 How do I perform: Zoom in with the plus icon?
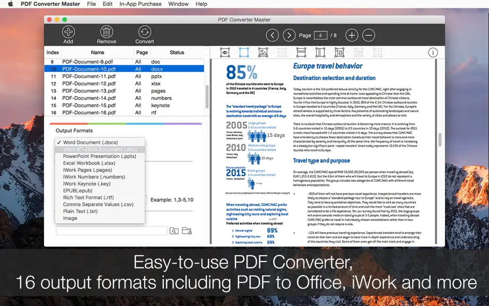tap(352, 35)
